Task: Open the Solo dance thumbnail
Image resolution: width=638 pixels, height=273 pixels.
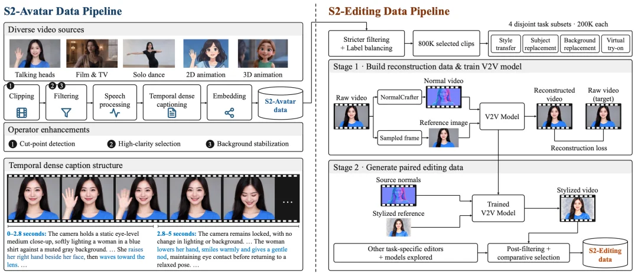Action: tap(149, 53)
